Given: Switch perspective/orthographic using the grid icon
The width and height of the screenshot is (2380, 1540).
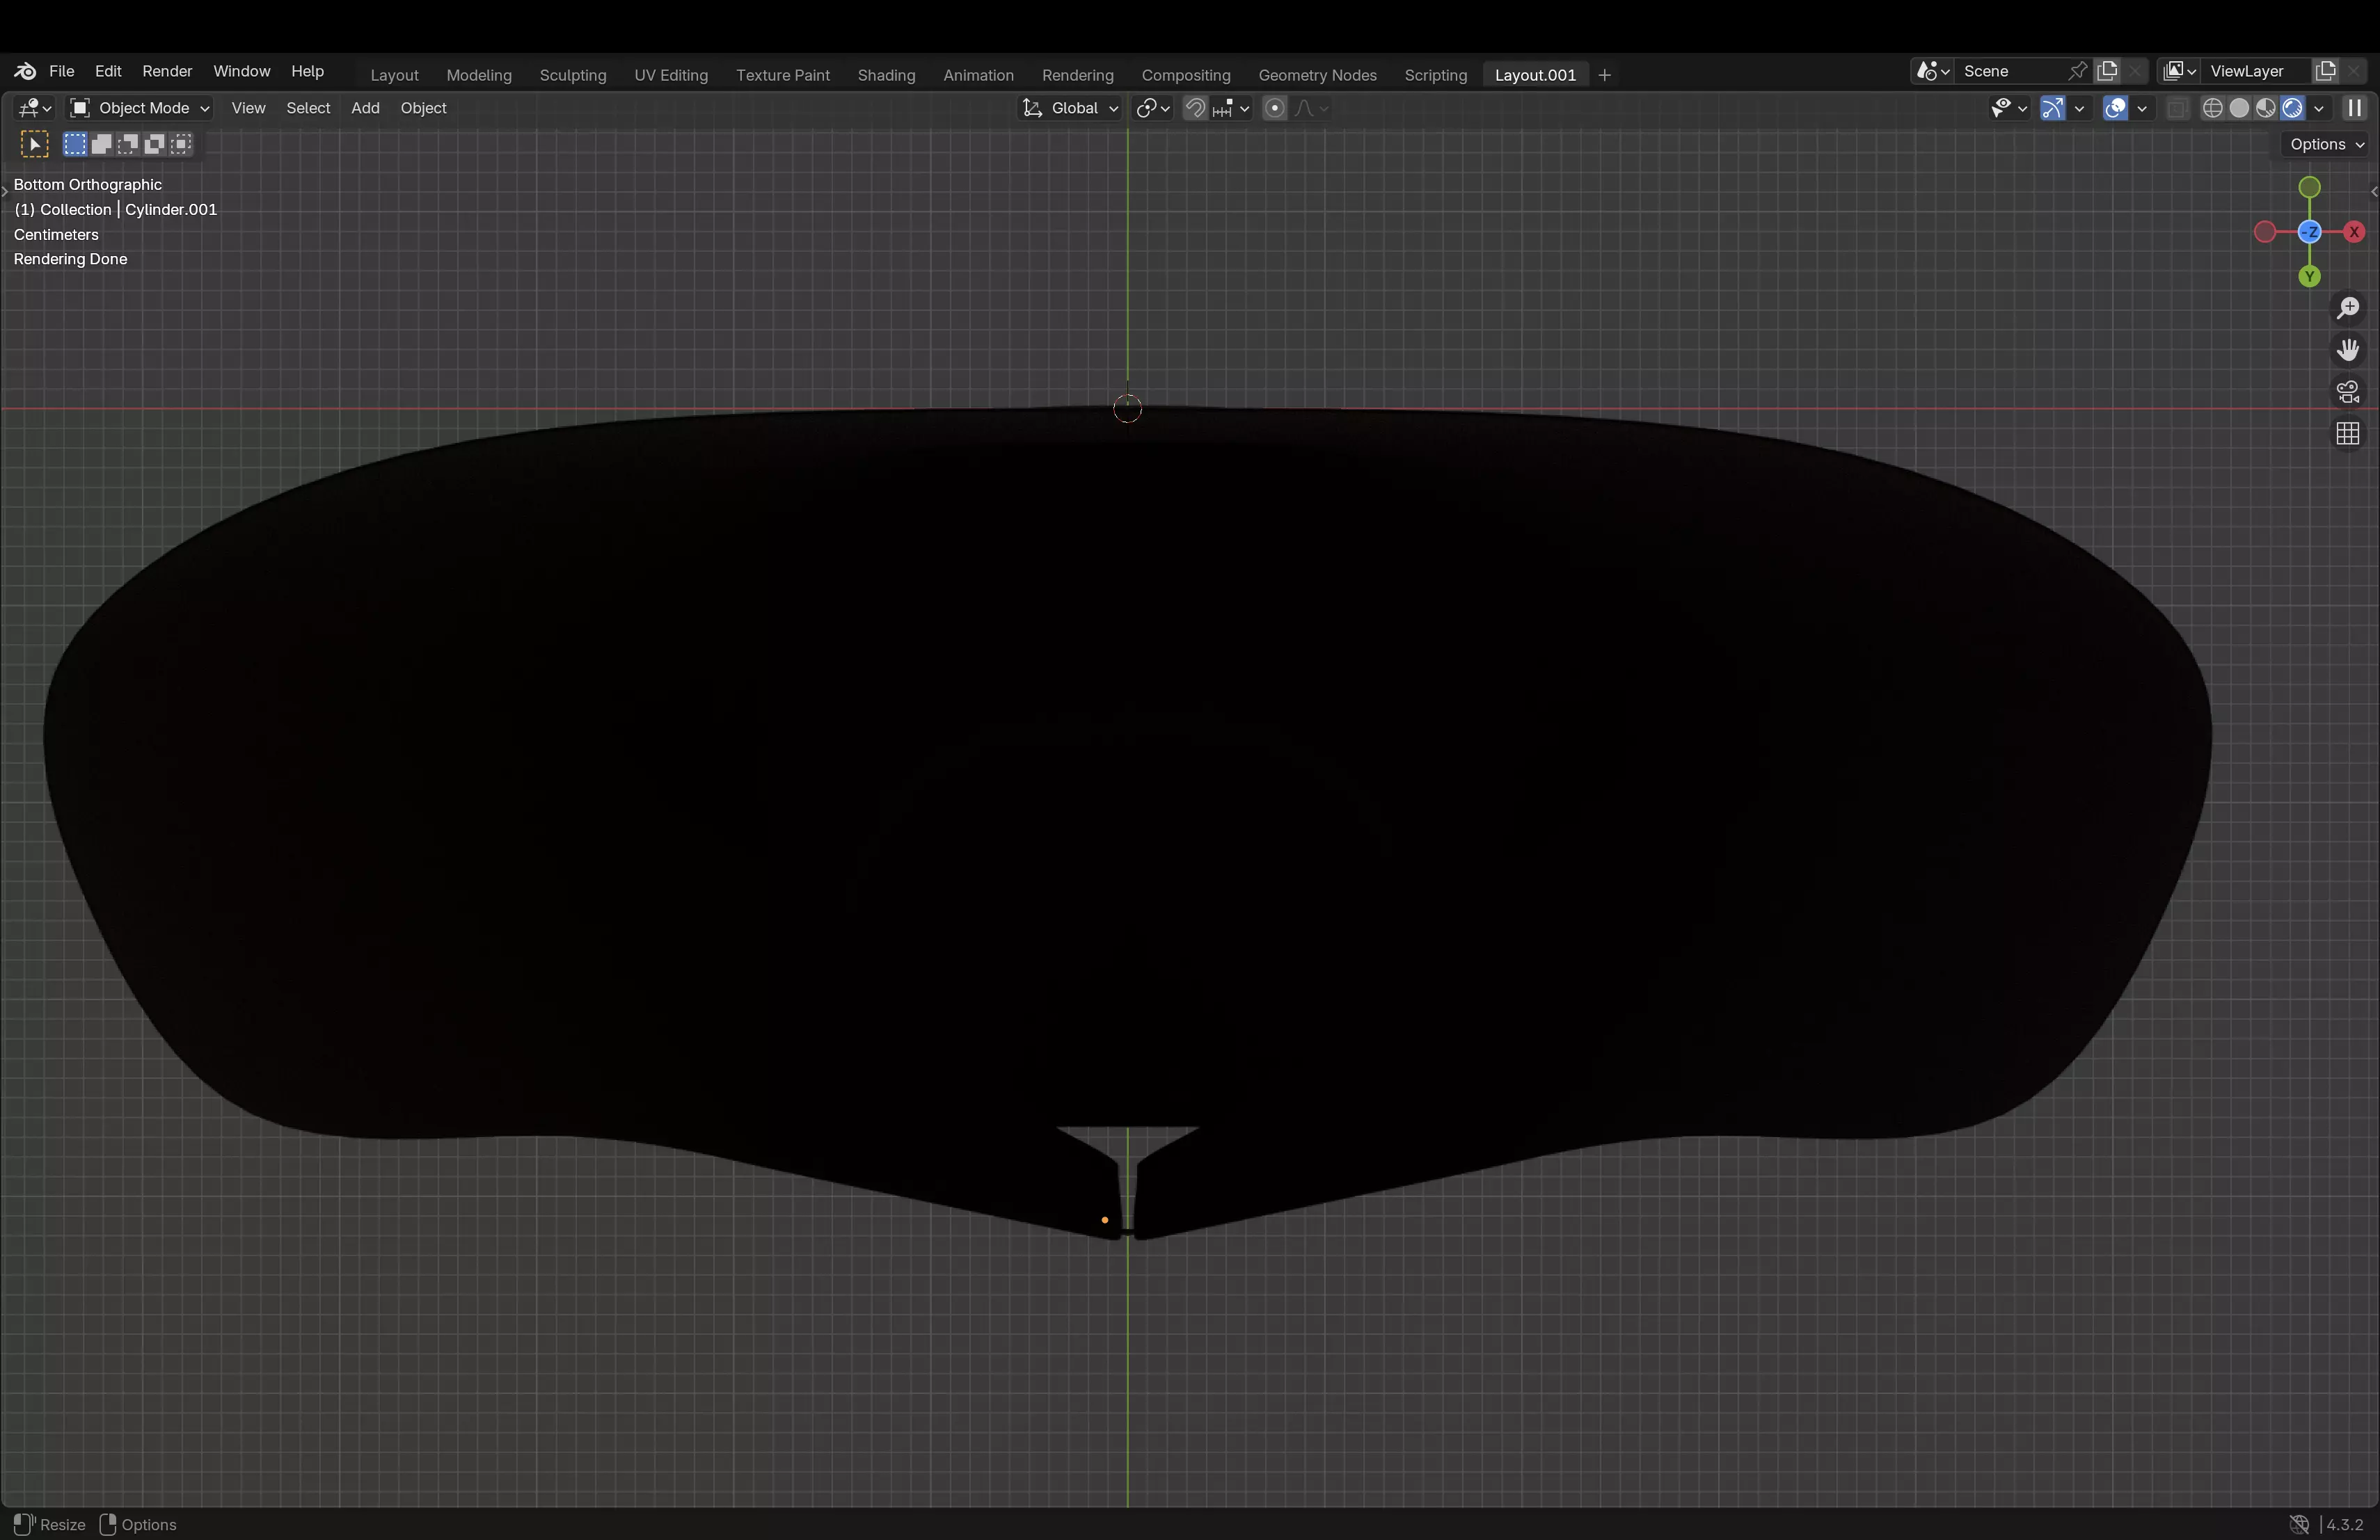Looking at the screenshot, I should 2347,434.
